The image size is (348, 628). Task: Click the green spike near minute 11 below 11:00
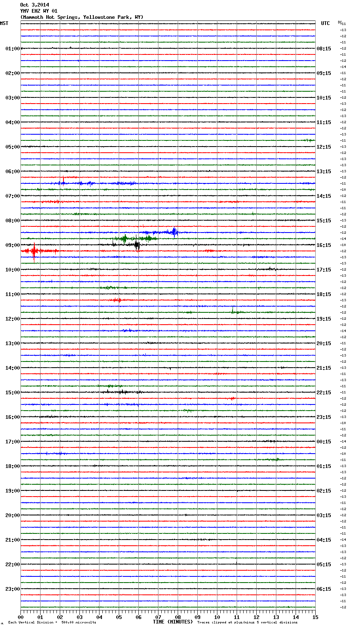pyautogui.click(x=233, y=311)
